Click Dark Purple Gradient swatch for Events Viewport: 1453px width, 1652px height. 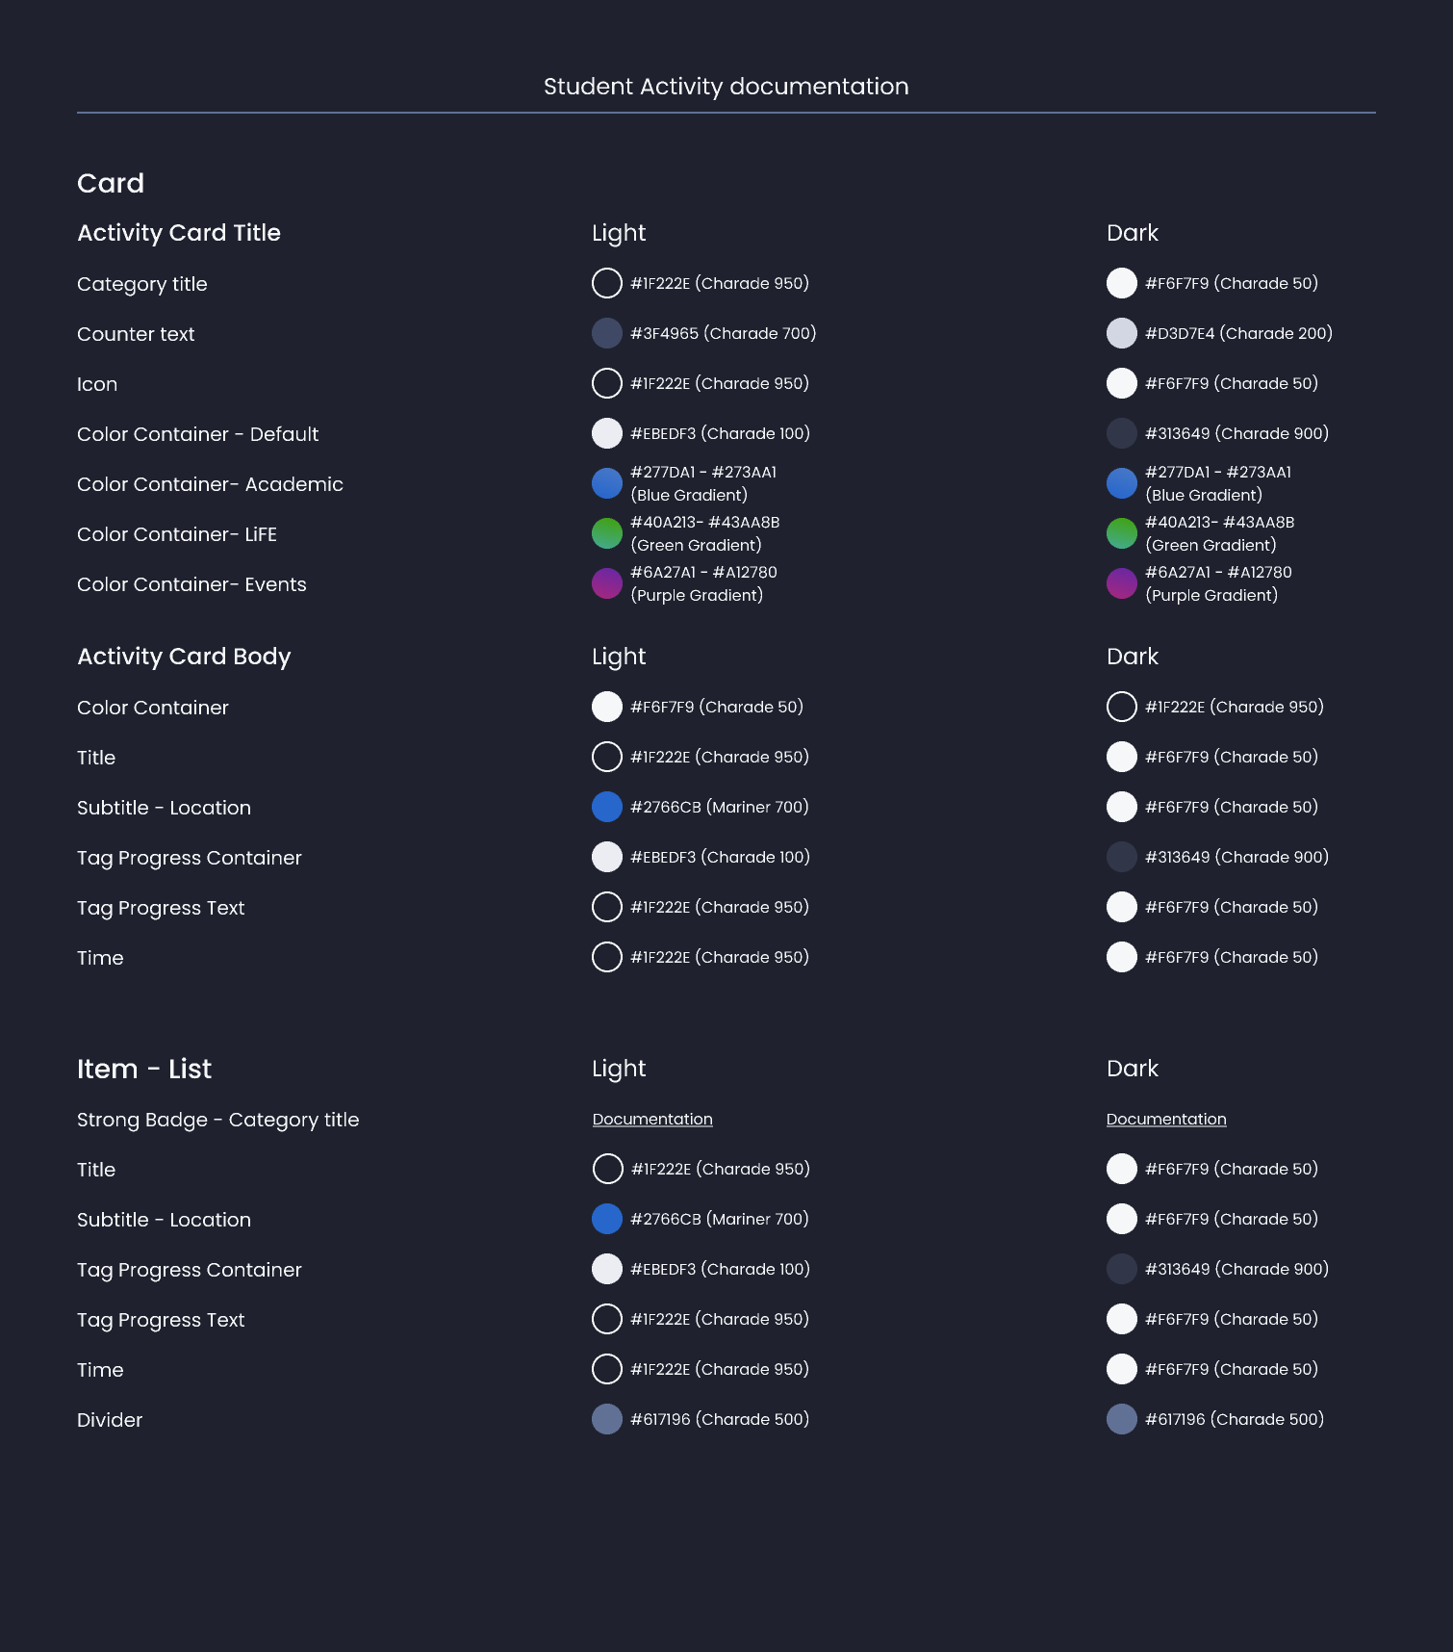pos(1122,583)
